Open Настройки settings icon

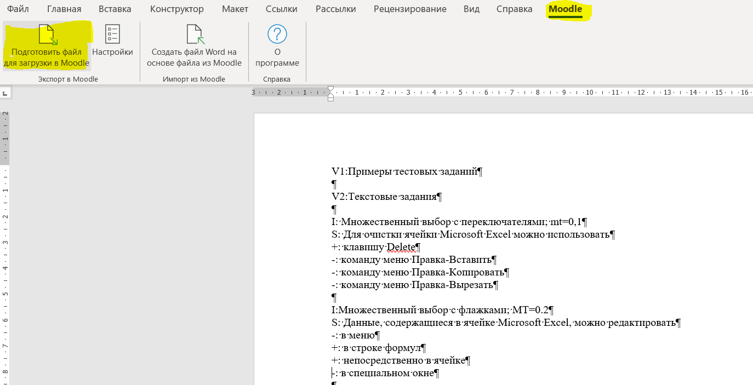(x=112, y=34)
